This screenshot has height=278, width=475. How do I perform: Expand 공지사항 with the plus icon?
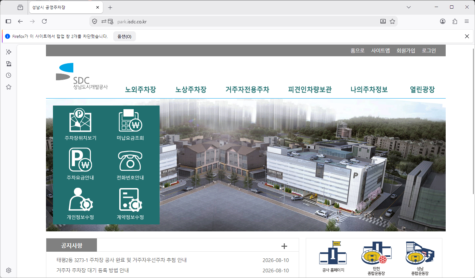point(284,246)
